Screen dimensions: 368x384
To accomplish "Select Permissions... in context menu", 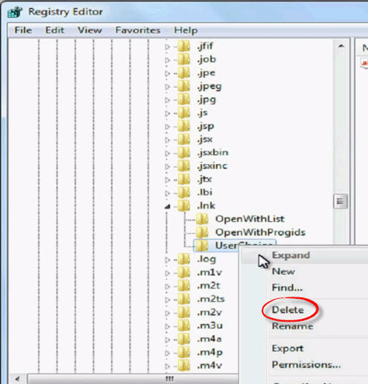I will click(x=306, y=365).
